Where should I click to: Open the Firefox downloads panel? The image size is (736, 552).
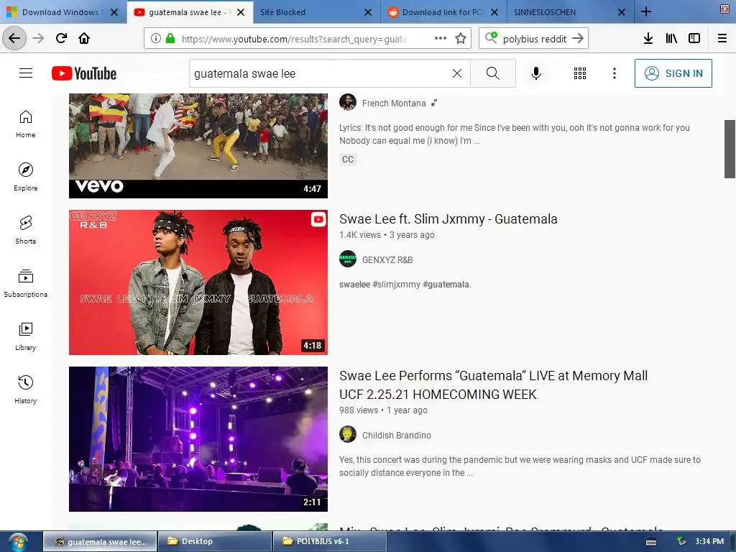648,38
